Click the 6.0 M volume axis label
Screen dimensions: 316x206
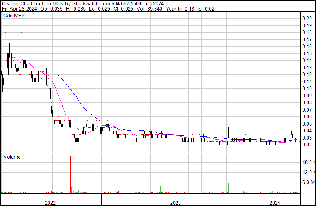click(x=308, y=182)
